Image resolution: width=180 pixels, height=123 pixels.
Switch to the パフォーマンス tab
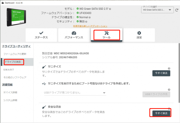(74, 35)
